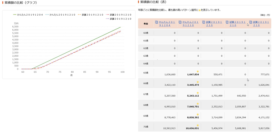
Task: Click the cell value 5,608,981
Action: click(x=240, y=129)
